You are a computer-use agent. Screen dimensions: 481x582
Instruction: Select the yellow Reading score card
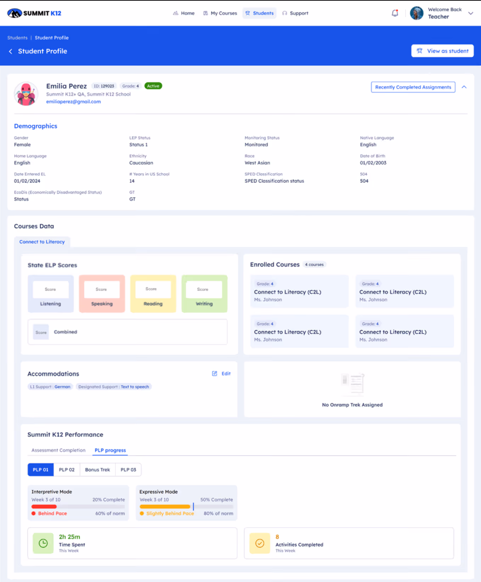tap(153, 294)
